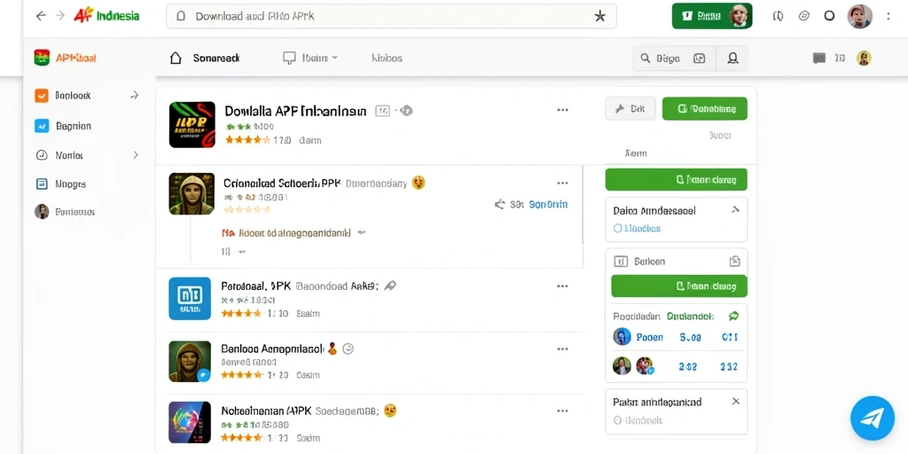Click the browser three-dot menu
Viewport: 908px width, 454px height.
click(x=888, y=16)
